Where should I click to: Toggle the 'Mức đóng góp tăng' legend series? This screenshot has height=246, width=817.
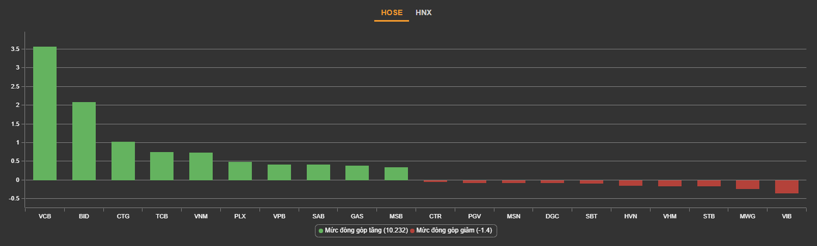pyautogui.click(x=362, y=231)
